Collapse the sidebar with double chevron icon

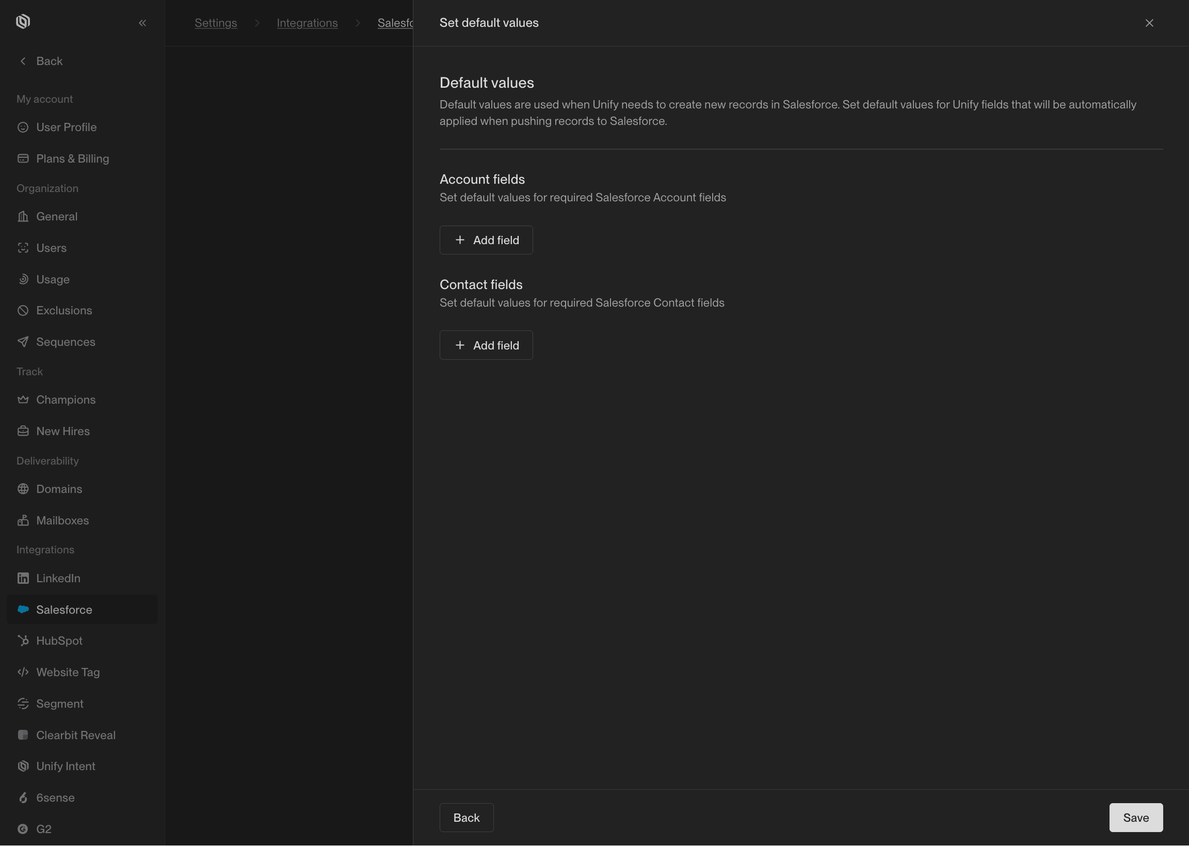142,23
